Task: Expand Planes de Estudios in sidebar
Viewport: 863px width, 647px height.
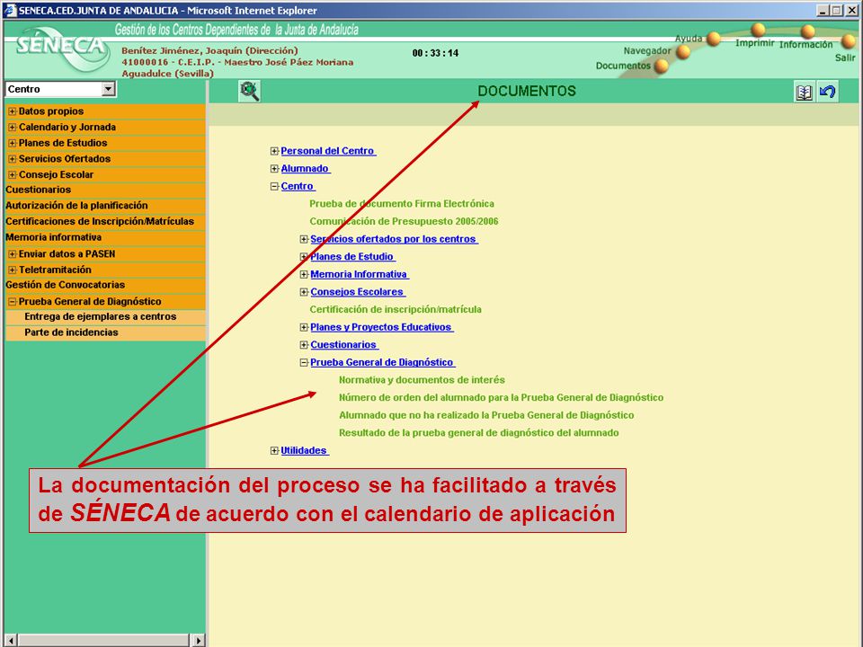Action: click(x=12, y=143)
